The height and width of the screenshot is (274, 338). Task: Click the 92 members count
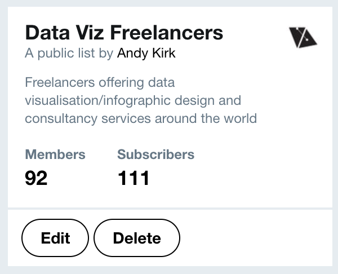(37, 178)
